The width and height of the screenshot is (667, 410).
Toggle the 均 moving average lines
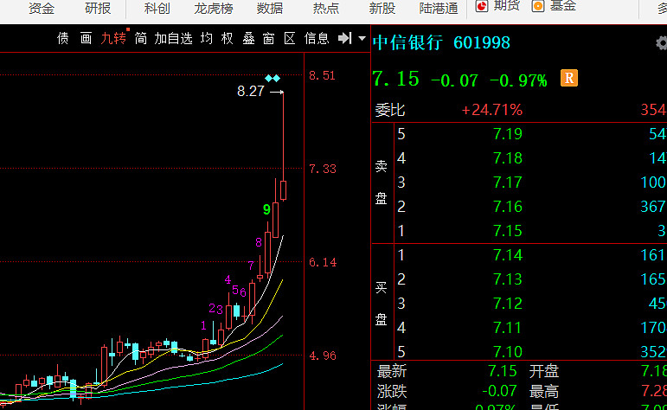207,38
